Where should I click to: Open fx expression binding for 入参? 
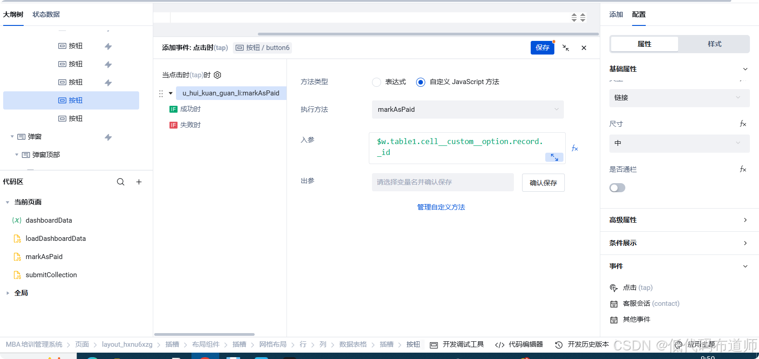click(575, 148)
